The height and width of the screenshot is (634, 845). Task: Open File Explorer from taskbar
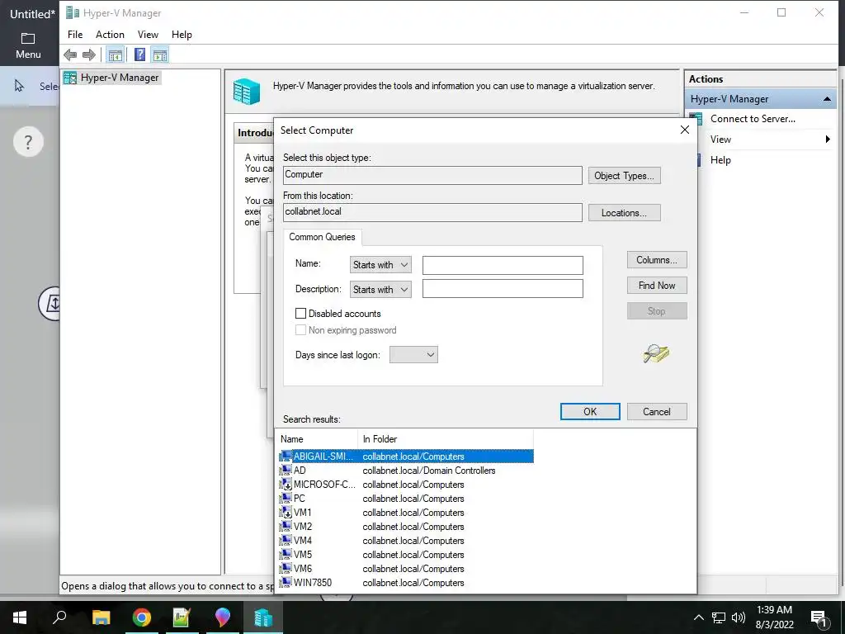click(x=101, y=617)
